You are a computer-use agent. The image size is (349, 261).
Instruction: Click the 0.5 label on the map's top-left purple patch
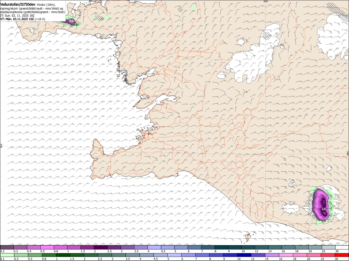click(71, 21)
